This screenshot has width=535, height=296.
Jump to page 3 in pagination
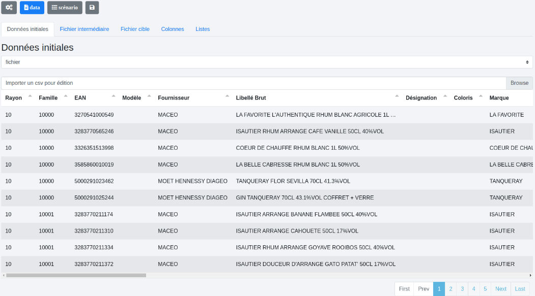462,289
